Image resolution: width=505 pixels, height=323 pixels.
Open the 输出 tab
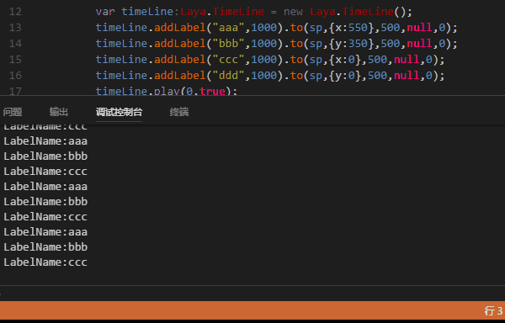[x=59, y=112]
